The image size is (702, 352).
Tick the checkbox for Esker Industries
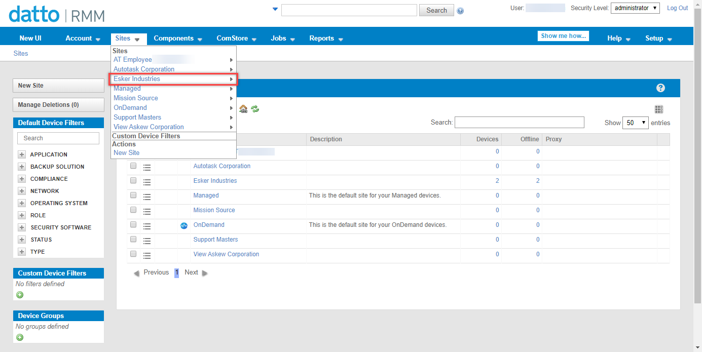(133, 180)
